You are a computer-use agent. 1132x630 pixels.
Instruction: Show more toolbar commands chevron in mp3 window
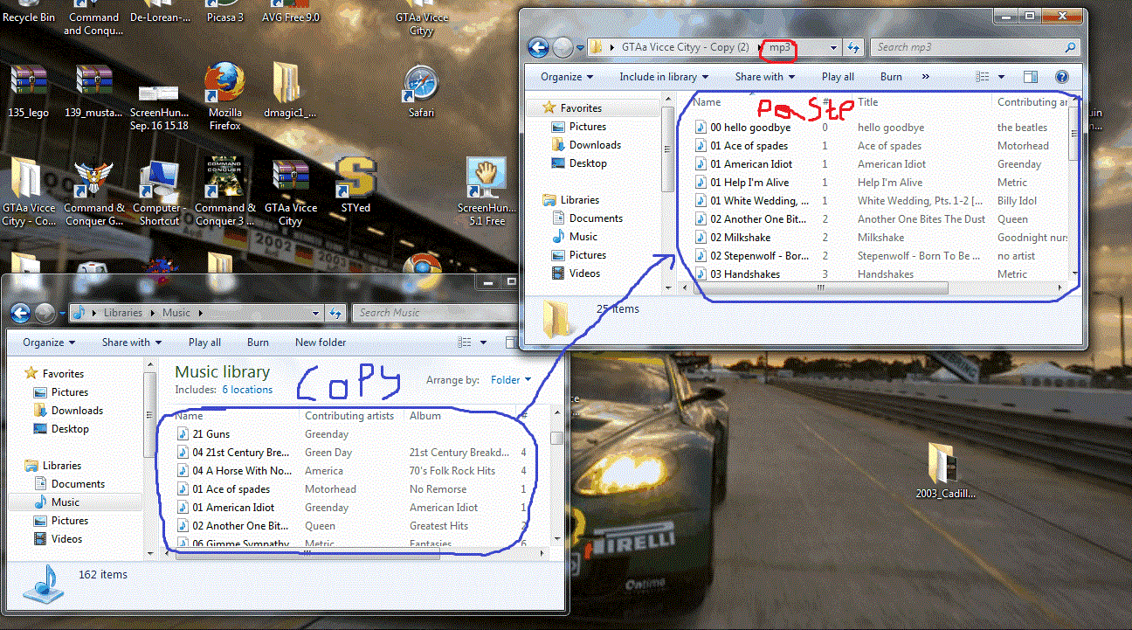click(926, 77)
